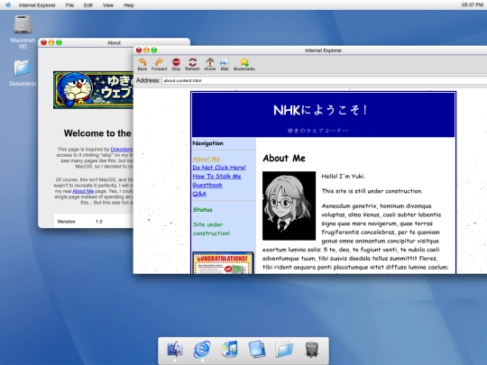Click the 'Site under construction!' status text
487x365 pixels.
point(212,229)
